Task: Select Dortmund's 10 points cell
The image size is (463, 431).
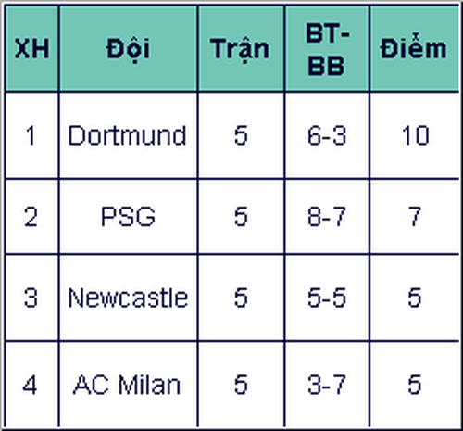Action: (x=414, y=135)
